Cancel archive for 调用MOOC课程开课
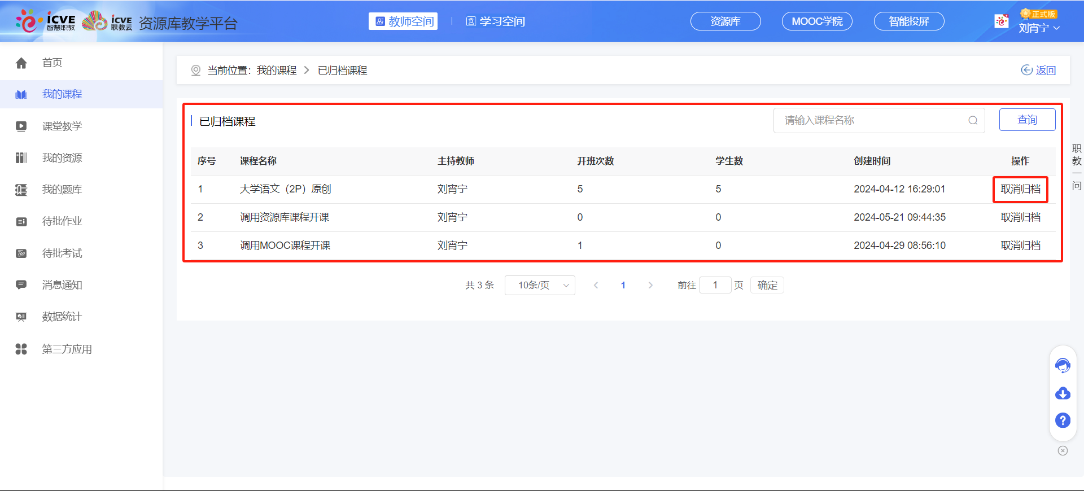The image size is (1084, 491). tap(1020, 246)
